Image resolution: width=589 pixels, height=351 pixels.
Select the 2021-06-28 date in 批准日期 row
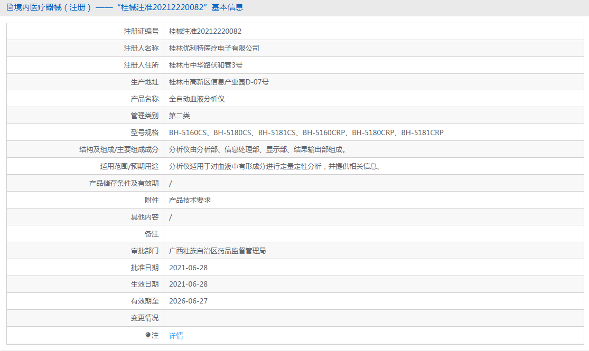(188, 268)
